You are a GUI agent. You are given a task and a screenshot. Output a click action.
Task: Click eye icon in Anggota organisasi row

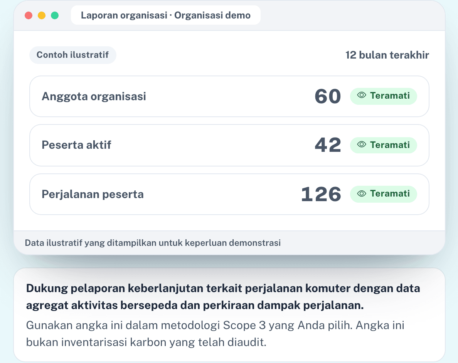[362, 95]
